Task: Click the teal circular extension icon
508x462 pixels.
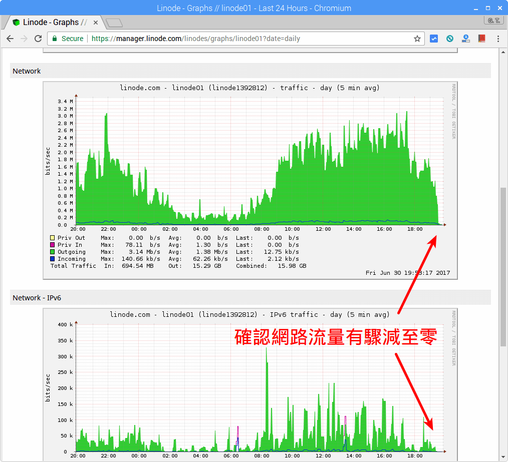Action: 450,38
